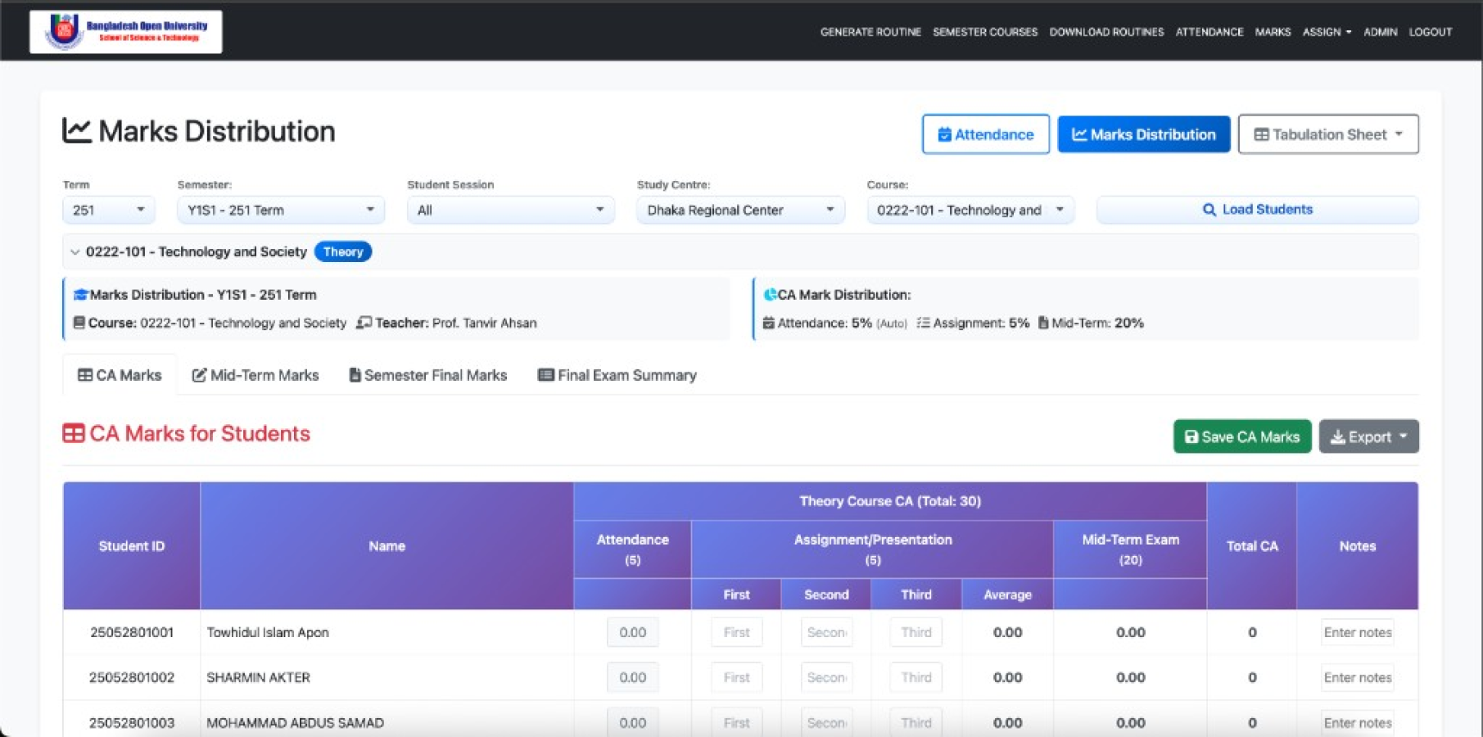Open MARKS in the navbar

coord(1273,32)
